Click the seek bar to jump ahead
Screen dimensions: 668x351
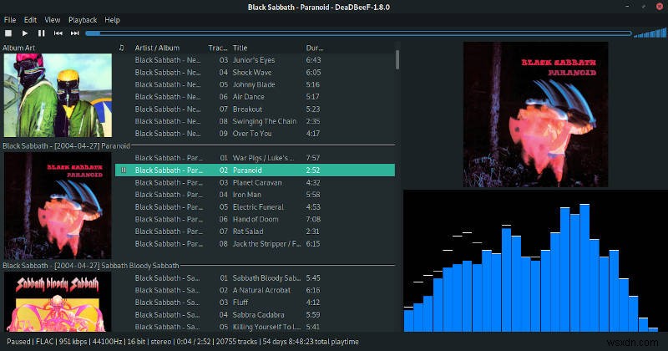tap(358, 33)
